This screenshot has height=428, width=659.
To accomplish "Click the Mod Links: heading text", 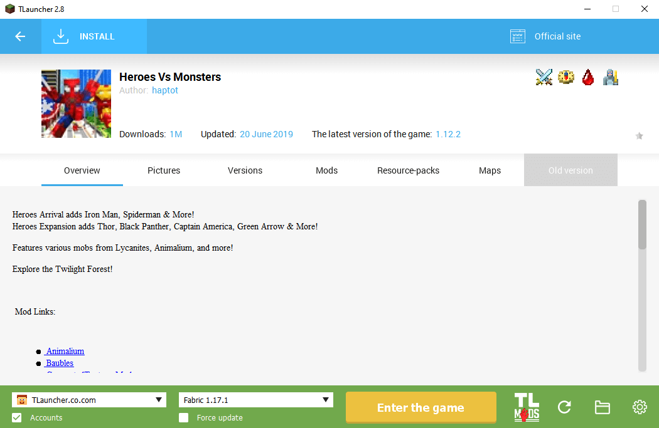I will (x=35, y=311).
